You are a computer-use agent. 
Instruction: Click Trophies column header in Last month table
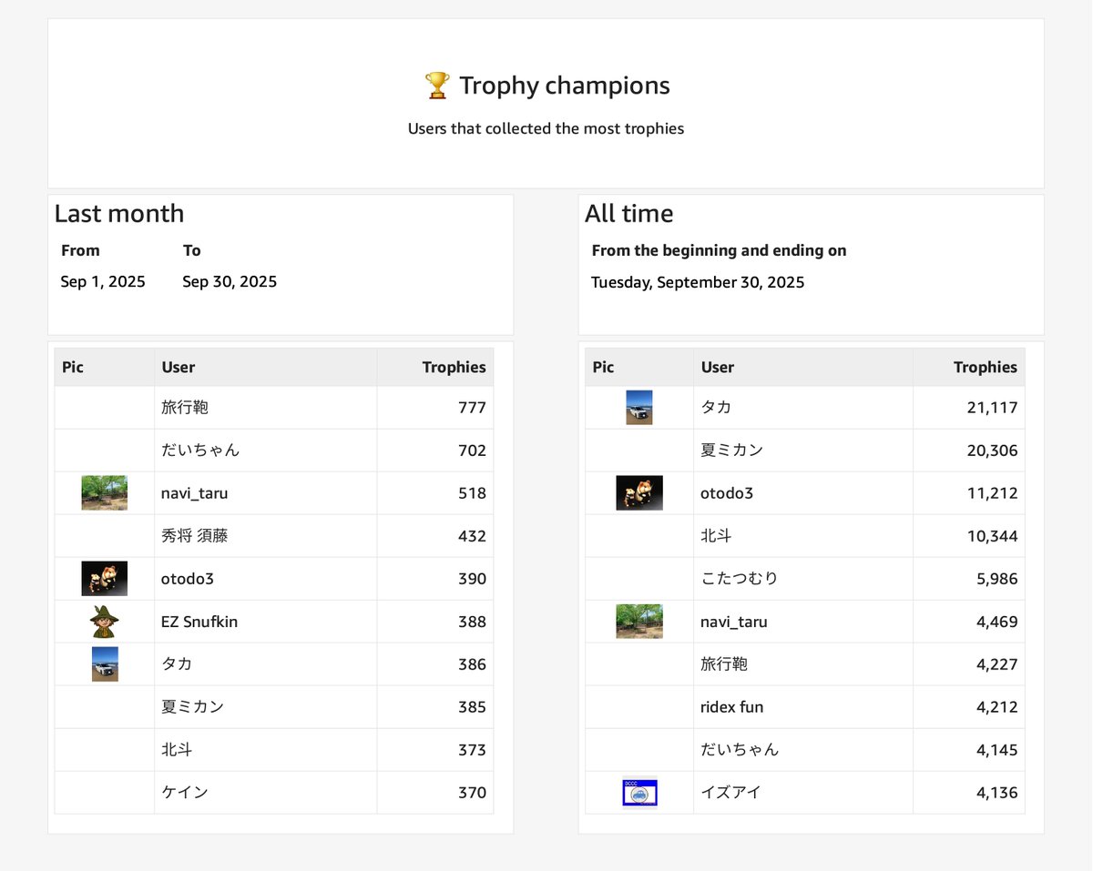coord(454,368)
